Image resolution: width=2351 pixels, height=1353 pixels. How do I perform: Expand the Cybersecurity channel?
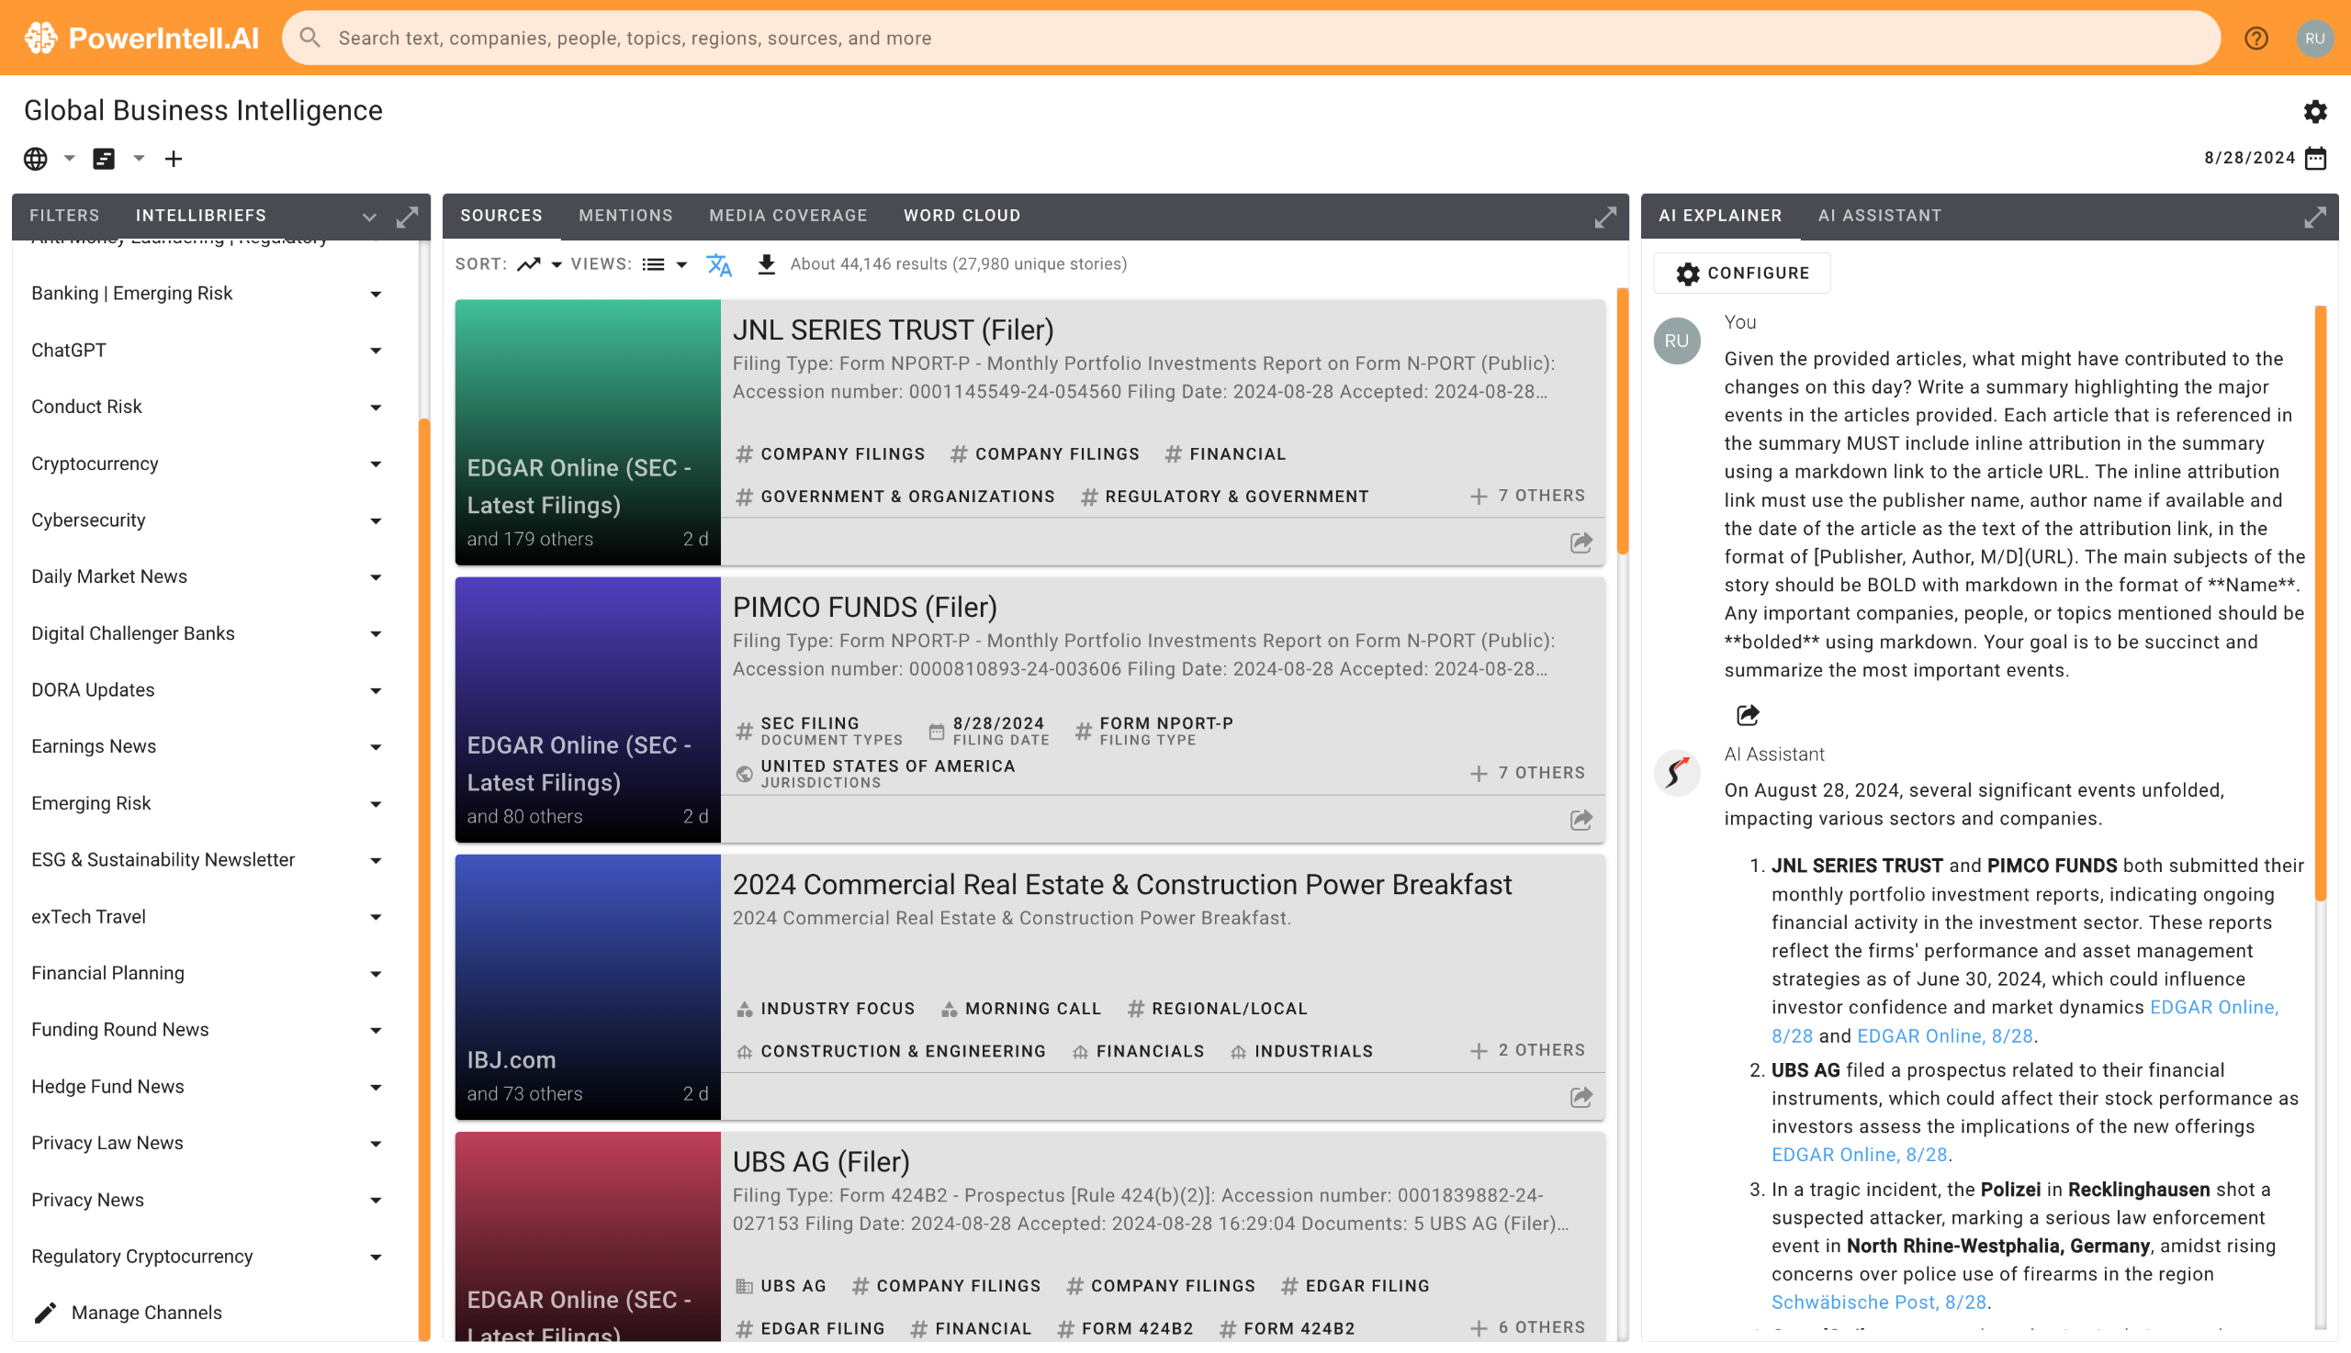pyautogui.click(x=376, y=520)
